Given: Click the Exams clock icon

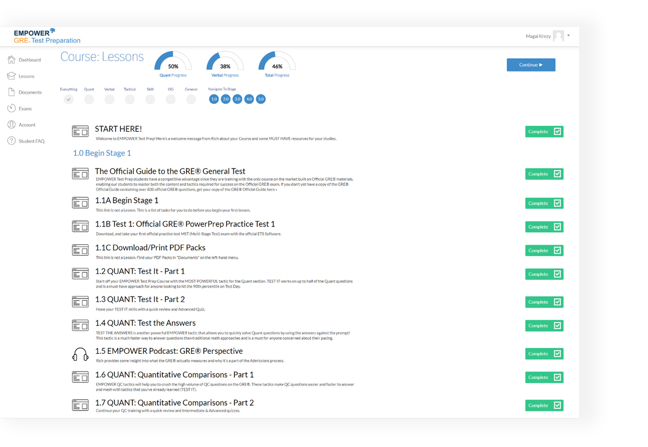Looking at the screenshot, I should (x=12, y=108).
